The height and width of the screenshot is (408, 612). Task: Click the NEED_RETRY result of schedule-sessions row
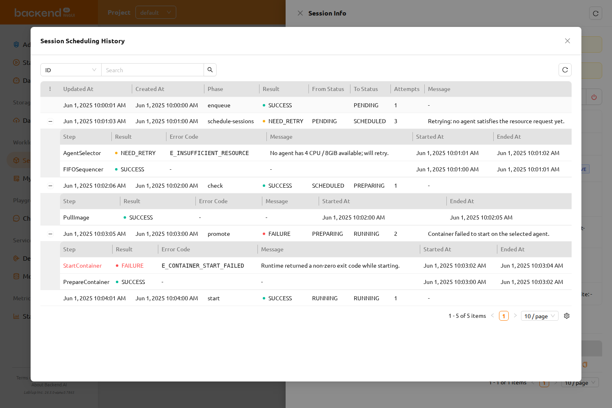coord(283,121)
